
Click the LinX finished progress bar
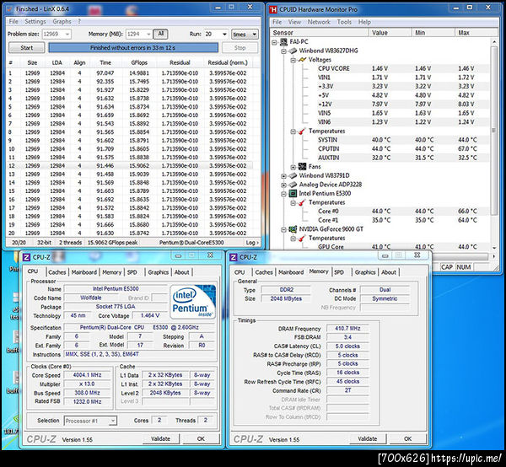click(x=133, y=48)
